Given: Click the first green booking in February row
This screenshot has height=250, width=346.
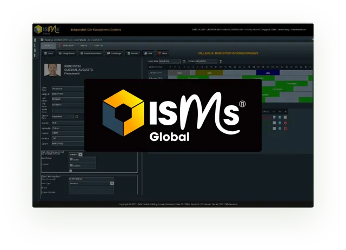Looking at the screenshot, I should click(193, 78).
